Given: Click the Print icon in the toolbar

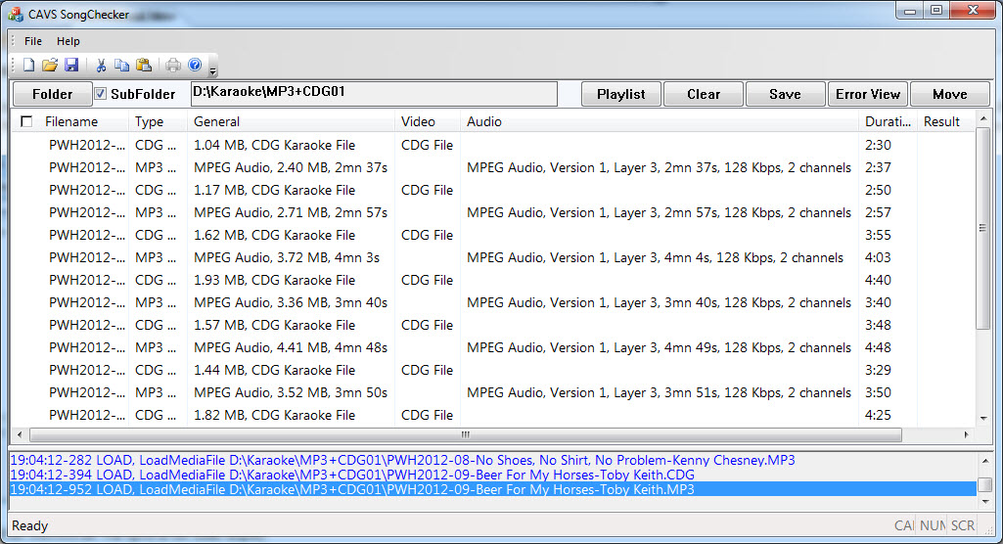Looking at the screenshot, I should (x=173, y=66).
